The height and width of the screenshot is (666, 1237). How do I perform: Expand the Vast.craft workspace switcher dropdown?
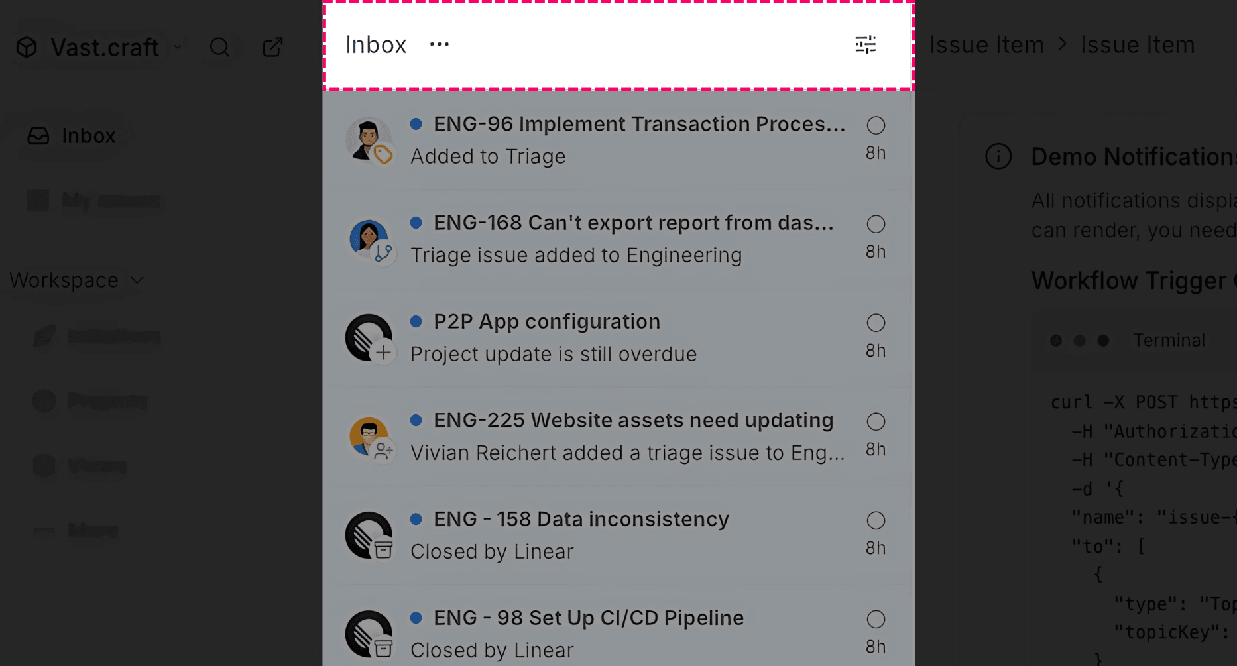[x=178, y=47]
